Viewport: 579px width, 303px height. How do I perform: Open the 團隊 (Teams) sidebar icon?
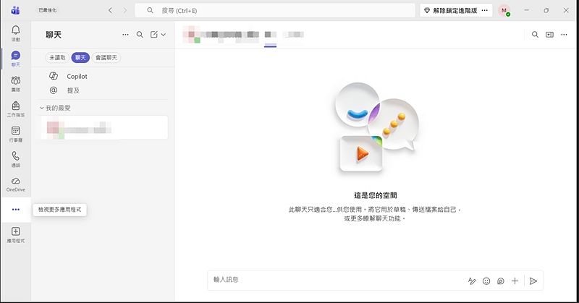(15, 83)
